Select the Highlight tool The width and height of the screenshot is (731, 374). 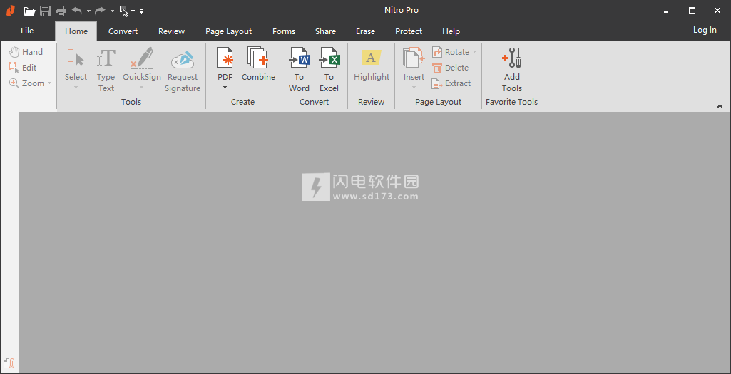tap(372, 66)
